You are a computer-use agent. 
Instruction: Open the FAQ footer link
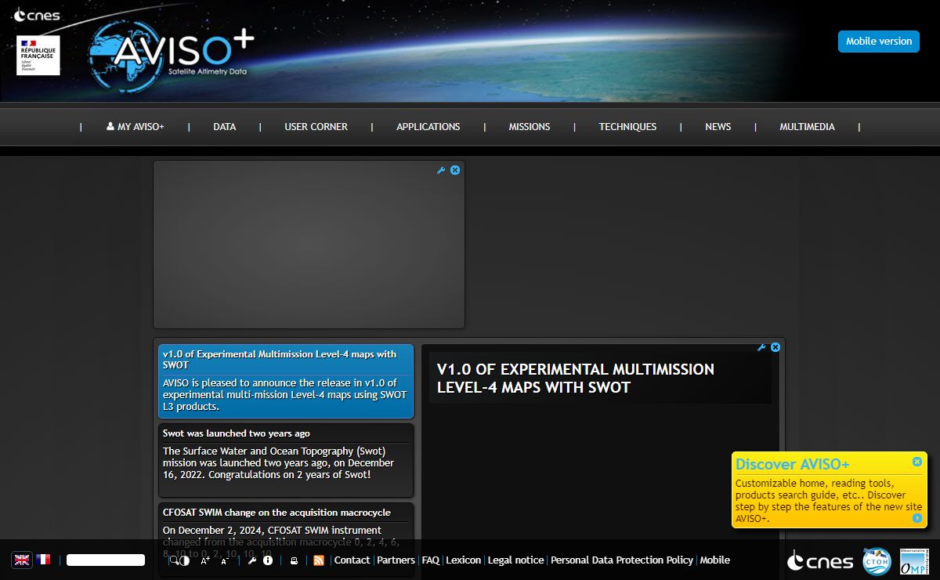[430, 560]
